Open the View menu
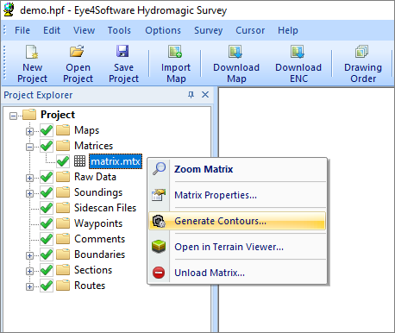 coord(84,30)
